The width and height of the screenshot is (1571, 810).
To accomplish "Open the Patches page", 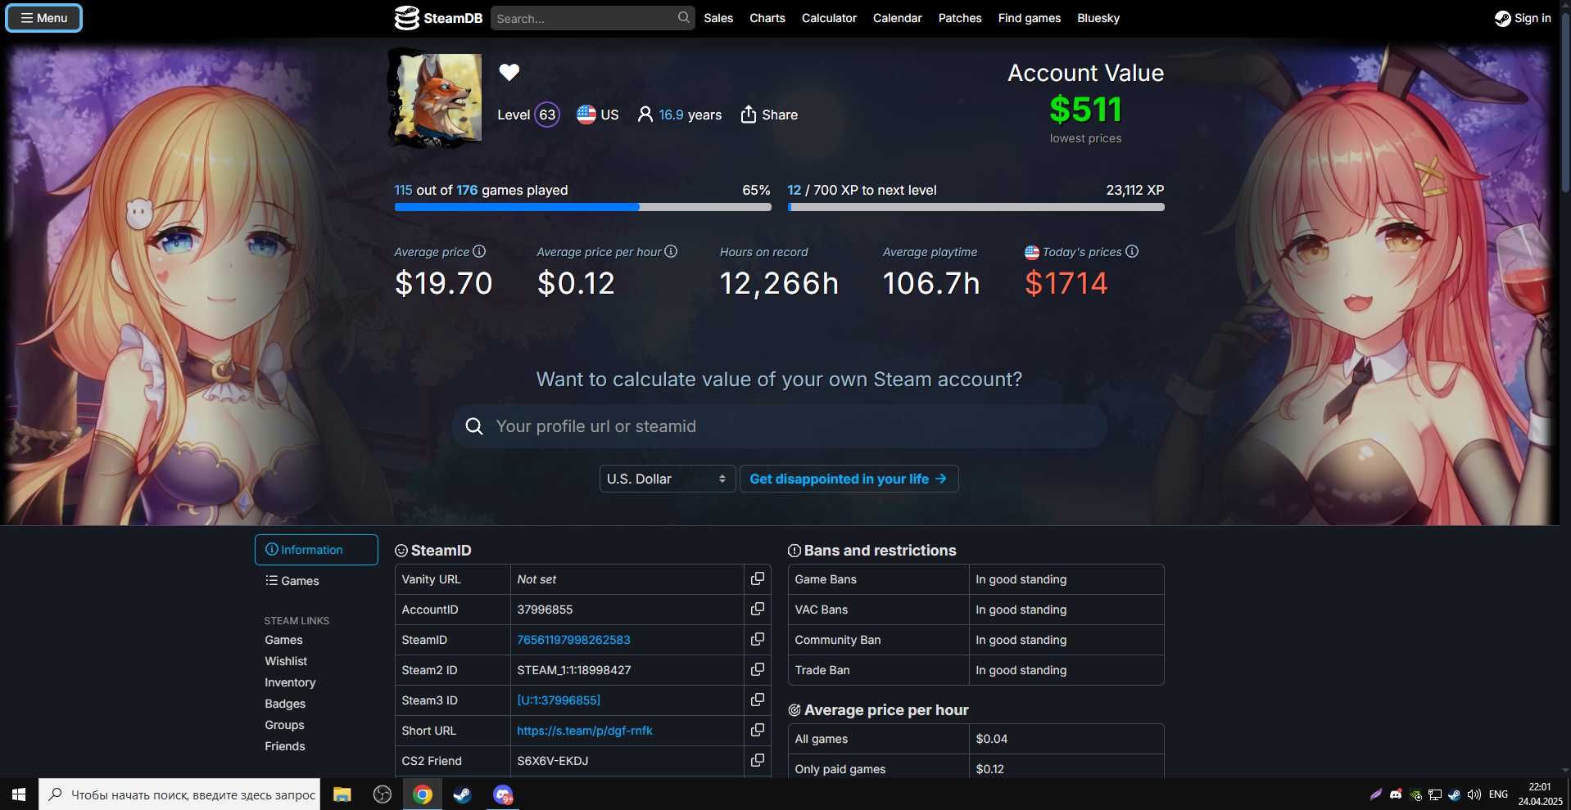I will pos(960,18).
